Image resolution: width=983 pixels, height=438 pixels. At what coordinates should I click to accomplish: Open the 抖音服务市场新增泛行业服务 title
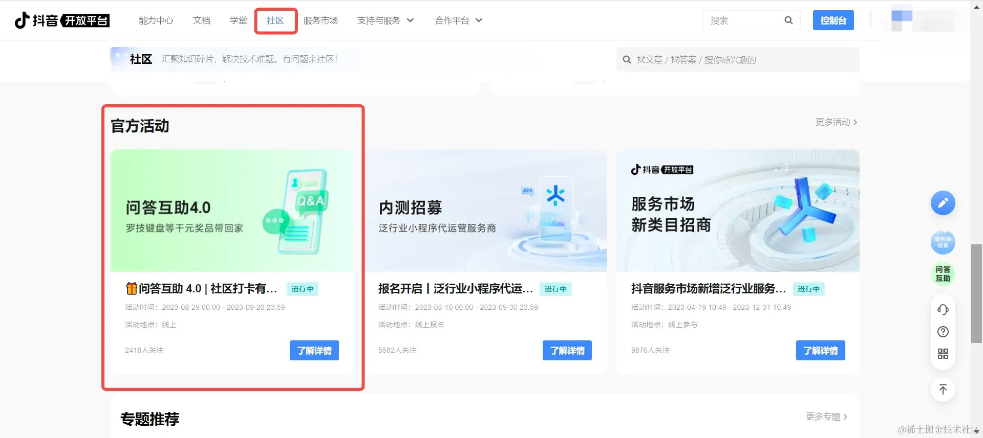(x=708, y=289)
